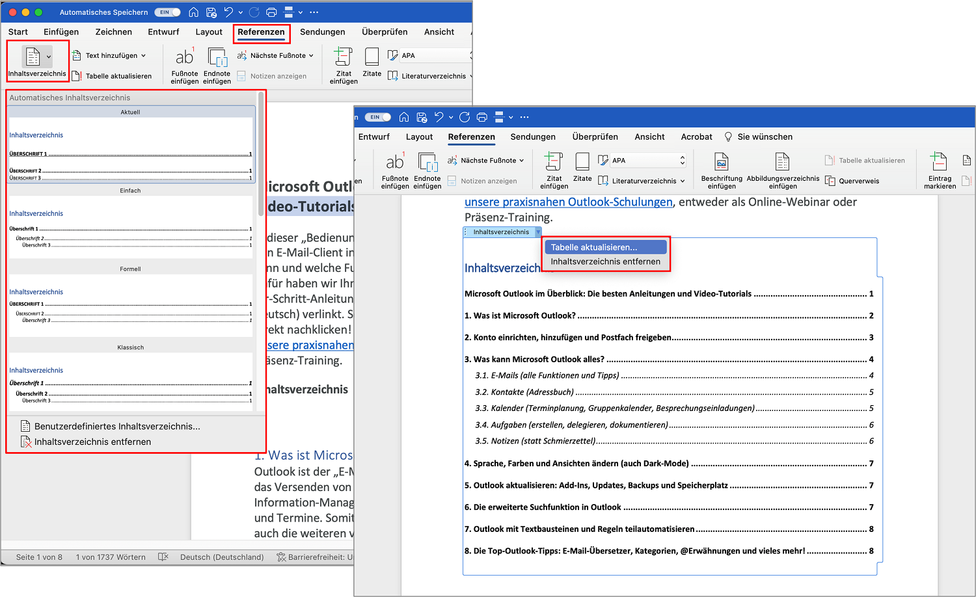Click the home icon in front window title bar
Viewport: 976px width, 597px height.
[404, 117]
